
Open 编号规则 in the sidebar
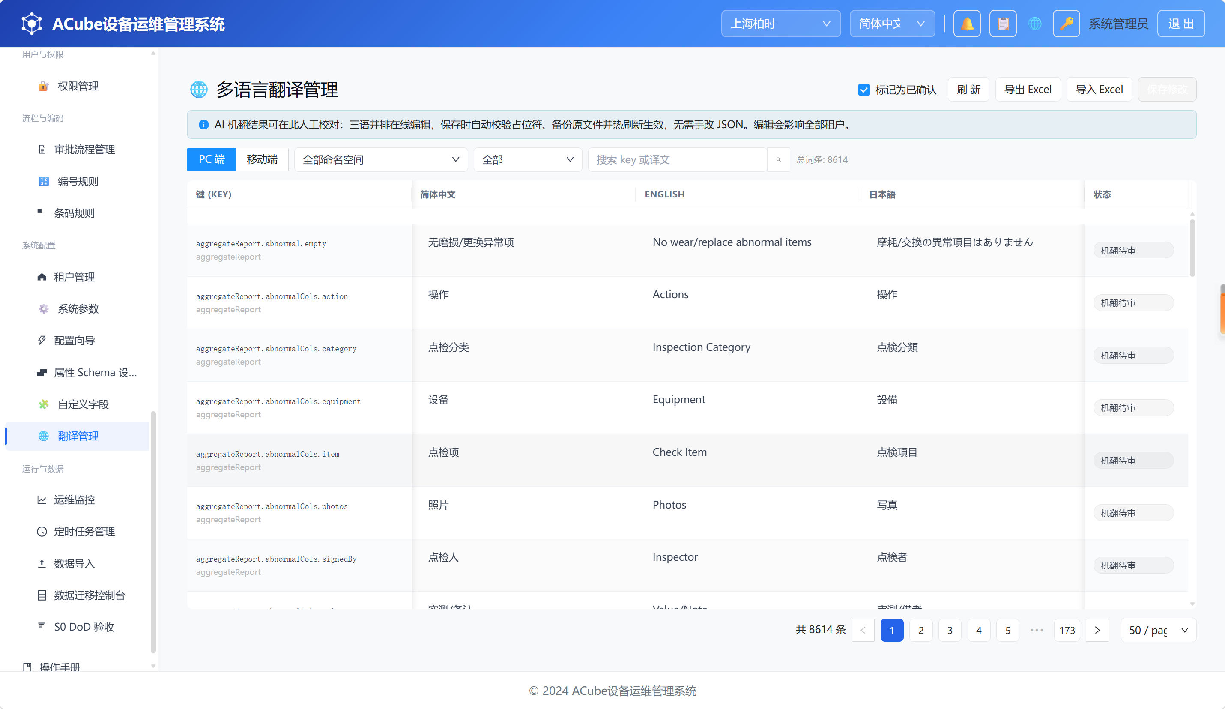78,181
